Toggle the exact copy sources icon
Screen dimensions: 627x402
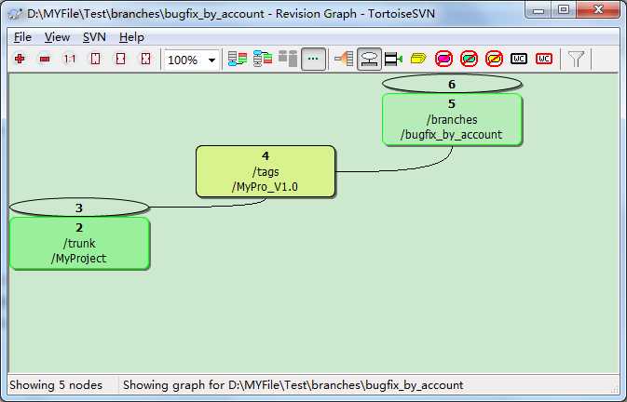pos(393,59)
